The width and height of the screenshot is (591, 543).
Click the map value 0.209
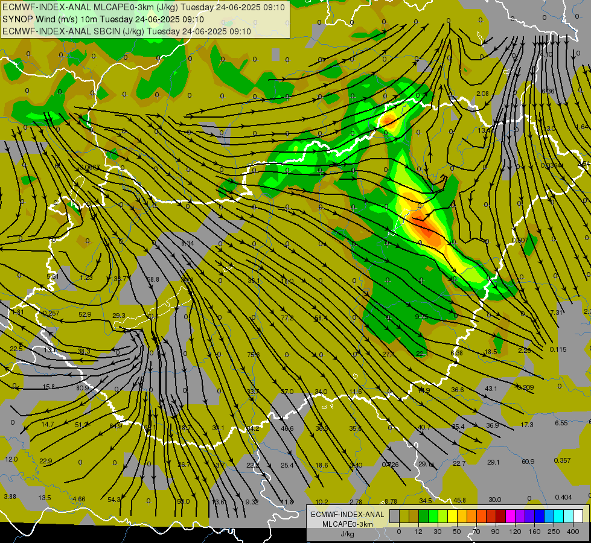pyautogui.click(x=525, y=387)
